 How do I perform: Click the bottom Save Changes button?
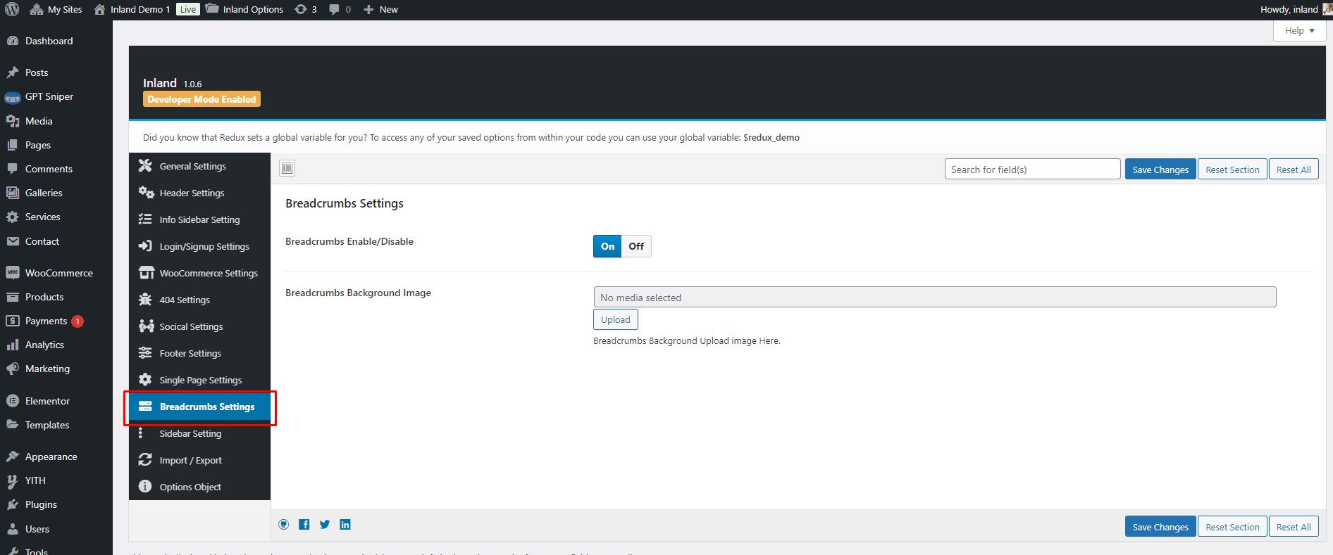(1160, 527)
